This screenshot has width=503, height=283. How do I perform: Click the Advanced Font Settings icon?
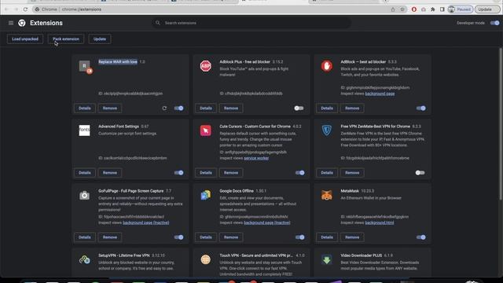[x=84, y=130]
